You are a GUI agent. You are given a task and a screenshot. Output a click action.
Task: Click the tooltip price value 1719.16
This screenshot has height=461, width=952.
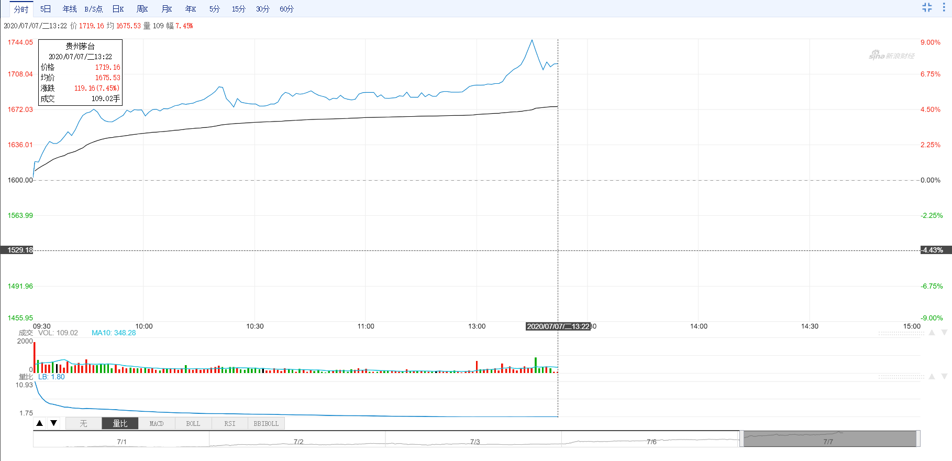[107, 67]
